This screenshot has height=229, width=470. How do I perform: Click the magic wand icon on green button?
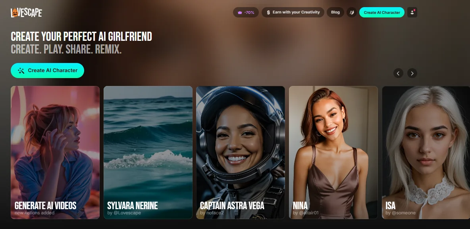tap(21, 70)
